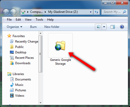
Task: Close the Explorer window
Action: 122,3
